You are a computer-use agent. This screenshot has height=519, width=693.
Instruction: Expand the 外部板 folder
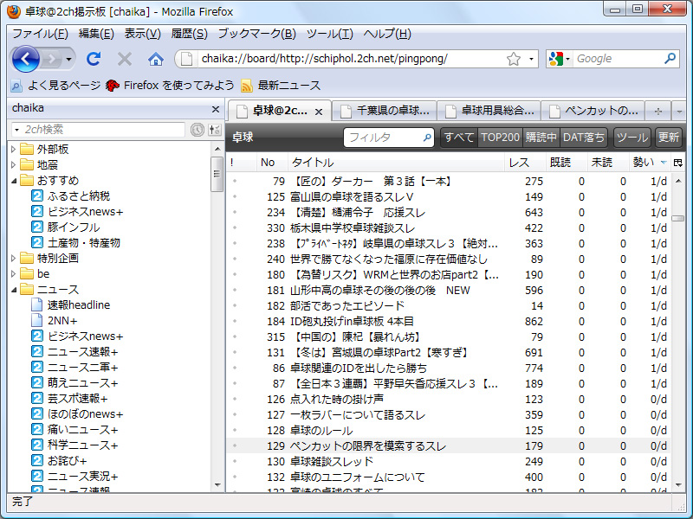[x=13, y=149]
